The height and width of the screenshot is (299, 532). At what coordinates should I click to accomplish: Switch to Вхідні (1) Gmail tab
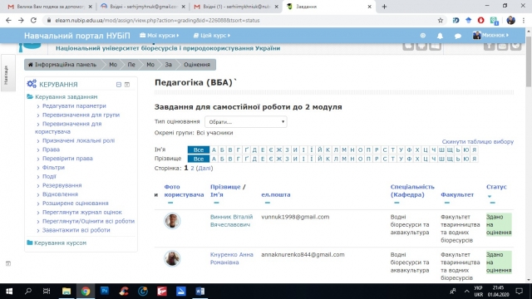tap(236, 7)
